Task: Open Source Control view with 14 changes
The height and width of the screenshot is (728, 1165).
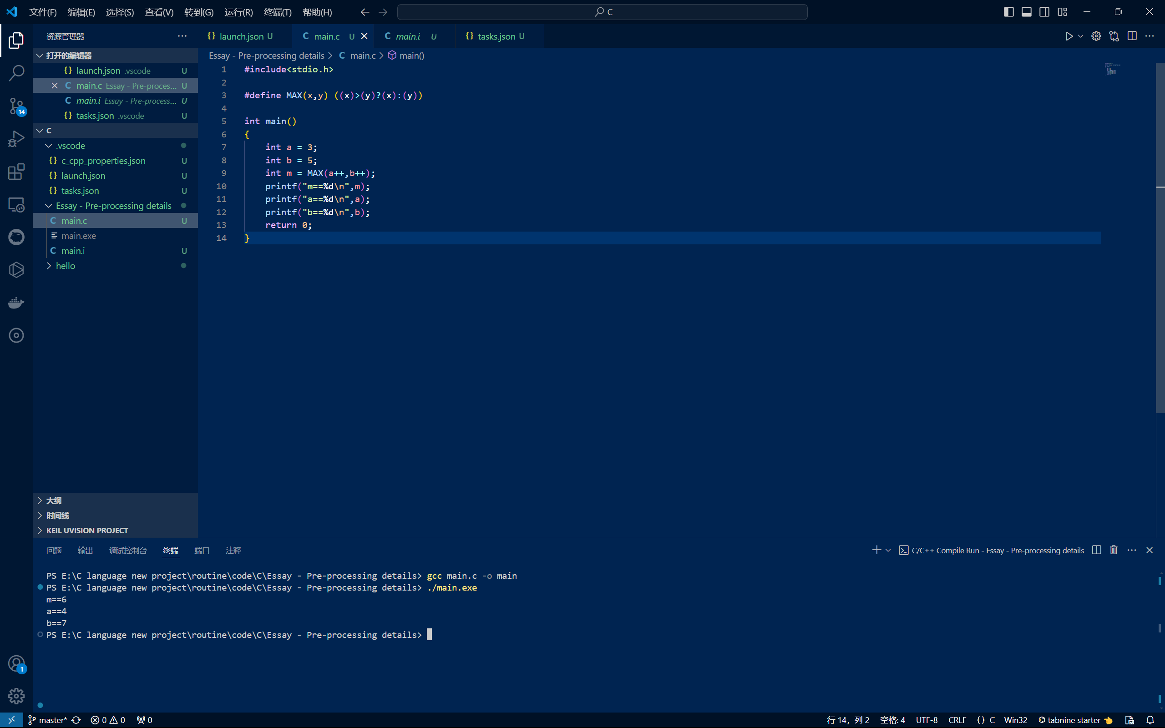Action: (16, 106)
